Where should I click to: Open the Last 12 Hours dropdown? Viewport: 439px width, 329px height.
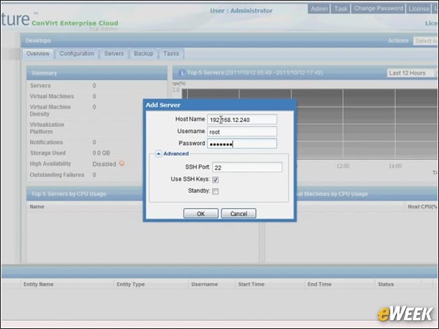[412, 73]
